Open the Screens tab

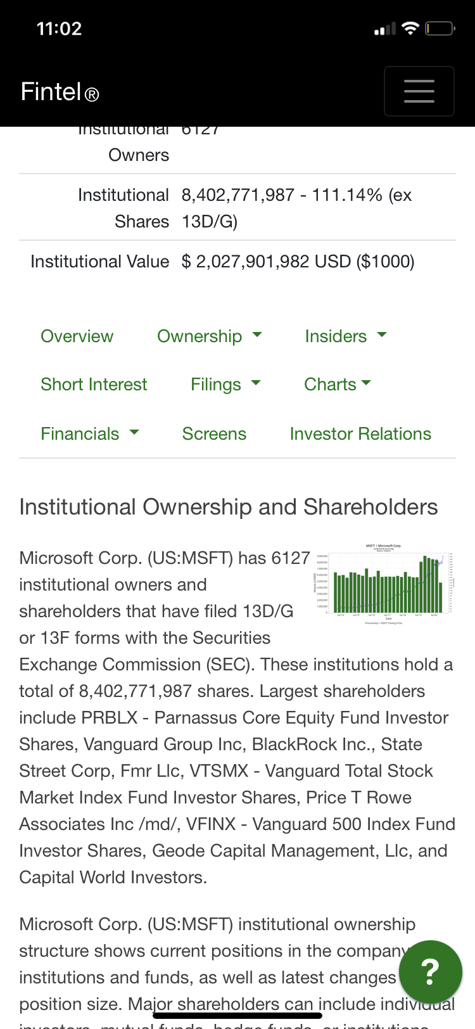pyautogui.click(x=214, y=434)
